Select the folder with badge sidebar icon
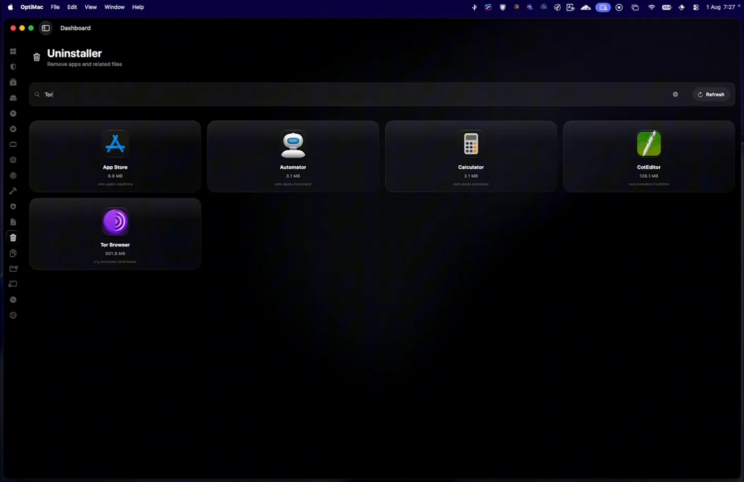Screen dimensions: 744x482 13,269
